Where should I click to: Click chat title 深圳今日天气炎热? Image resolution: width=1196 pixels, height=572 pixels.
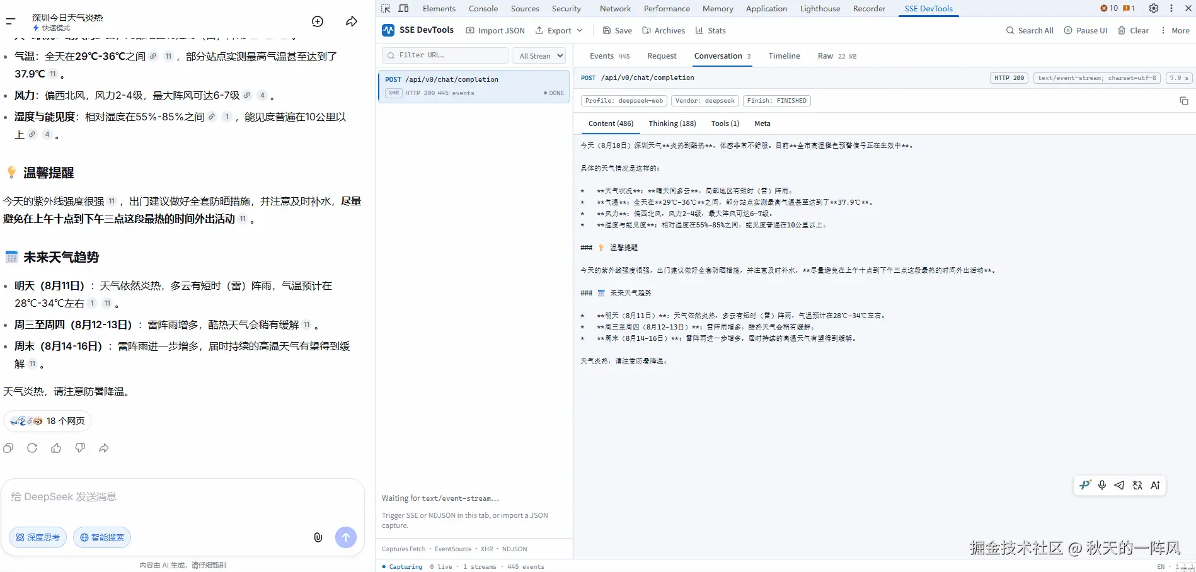(67, 18)
